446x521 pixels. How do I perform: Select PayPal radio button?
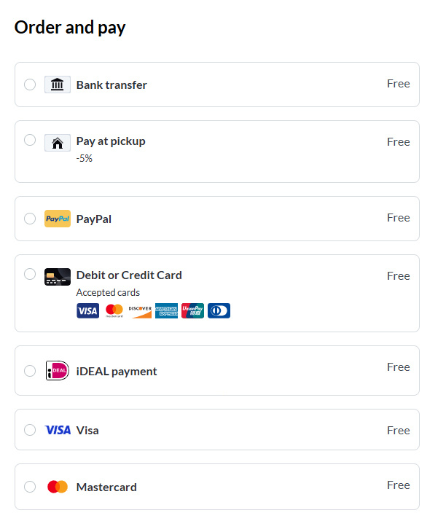30,219
